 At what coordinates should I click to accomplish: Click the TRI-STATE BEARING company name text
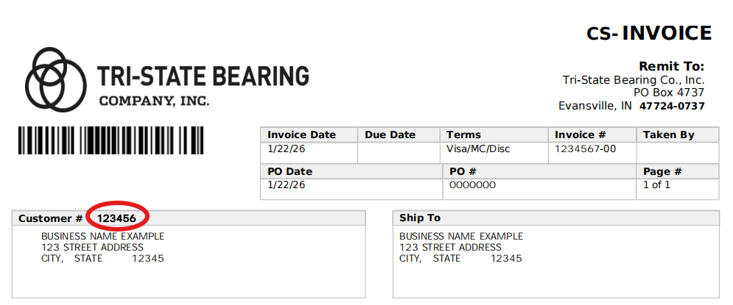[203, 76]
